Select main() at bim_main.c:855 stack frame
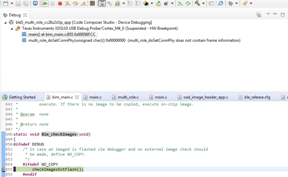This screenshot has height=177, width=288. [x=62, y=35]
